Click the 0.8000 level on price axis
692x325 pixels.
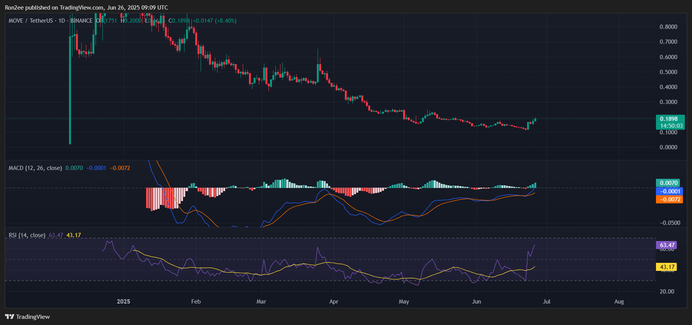point(668,27)
